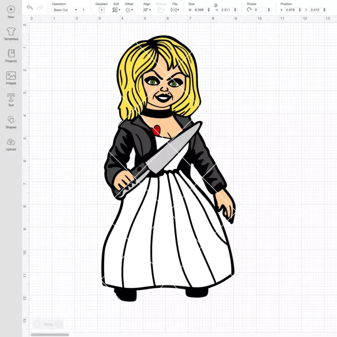Screen dimensions: 337x337
Task: Zoom out with the minus button
Action: (37, 324)
